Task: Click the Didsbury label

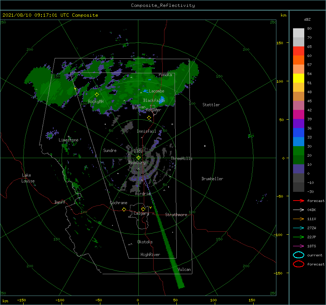Action: click(137, 162)
